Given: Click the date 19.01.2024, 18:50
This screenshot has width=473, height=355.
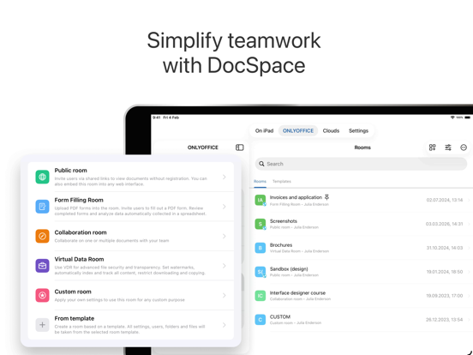Looking at the screenshot, I should click(445, 272).
